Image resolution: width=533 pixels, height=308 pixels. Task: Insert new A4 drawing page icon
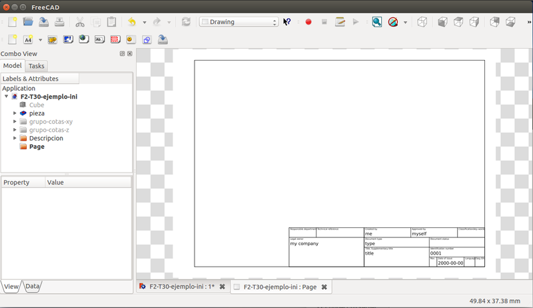click(x=27, y=39)
